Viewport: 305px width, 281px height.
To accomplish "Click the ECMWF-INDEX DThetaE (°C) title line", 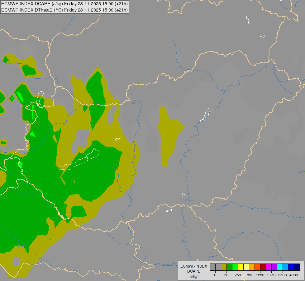I will (64, 10).
